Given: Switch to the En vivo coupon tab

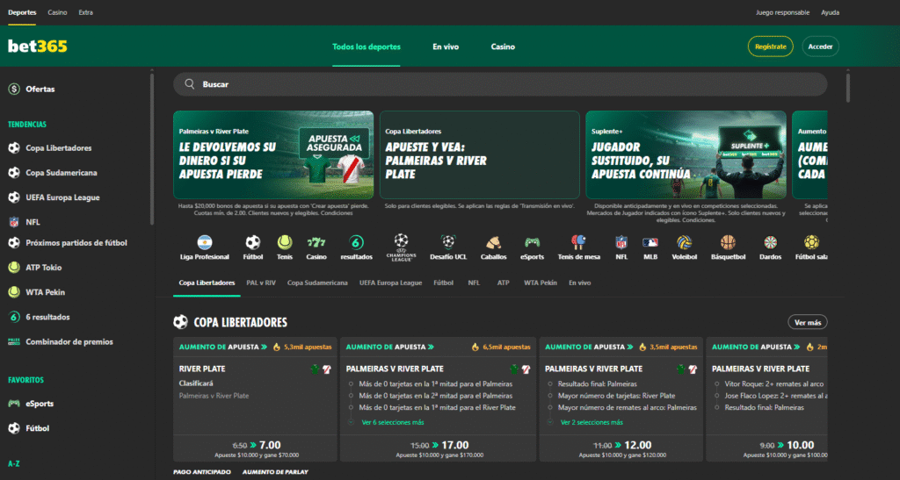Looking at the screenshot, I should (x=580, y=283).
